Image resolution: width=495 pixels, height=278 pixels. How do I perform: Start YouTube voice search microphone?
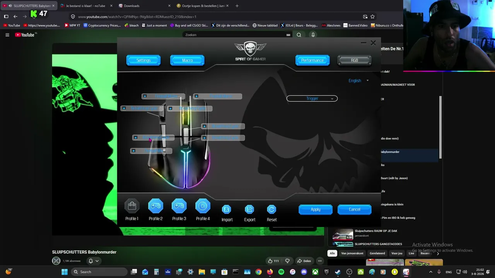coord(313,35)
